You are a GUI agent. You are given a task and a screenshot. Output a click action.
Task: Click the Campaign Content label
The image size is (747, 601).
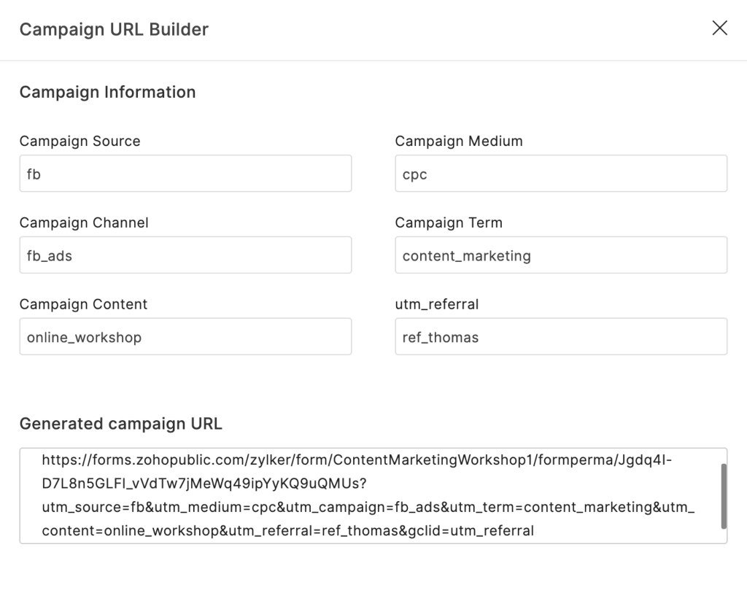(83, 304)
